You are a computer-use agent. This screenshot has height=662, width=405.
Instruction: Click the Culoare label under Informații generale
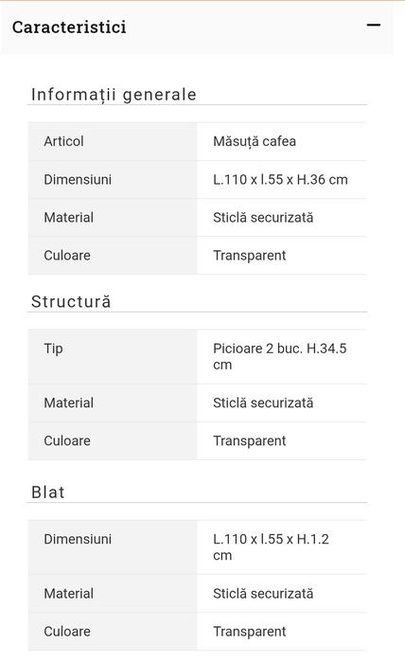click(x=67, y=256)
